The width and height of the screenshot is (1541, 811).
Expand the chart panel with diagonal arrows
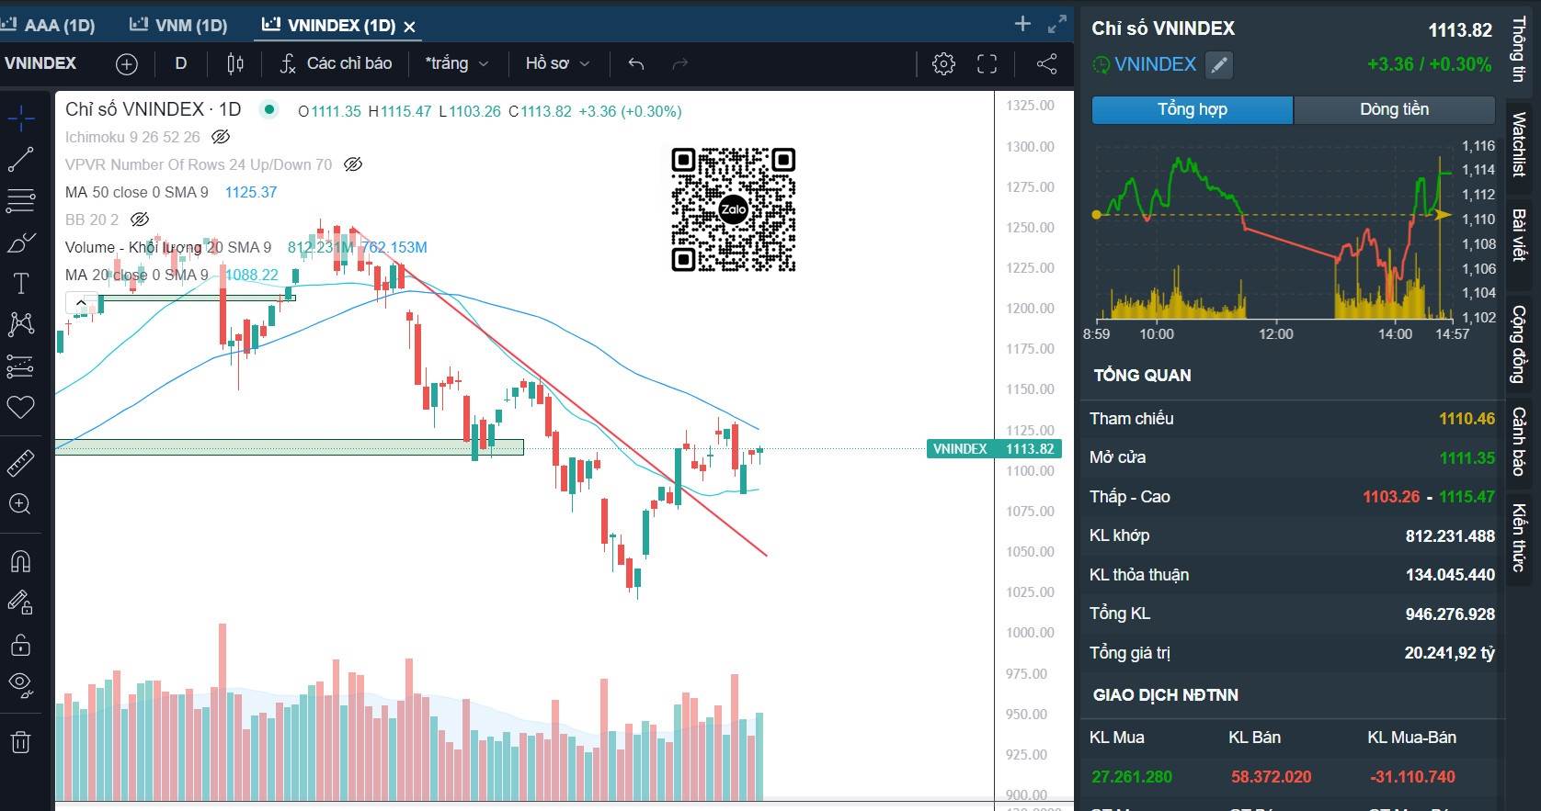[x=1057, y=24]
